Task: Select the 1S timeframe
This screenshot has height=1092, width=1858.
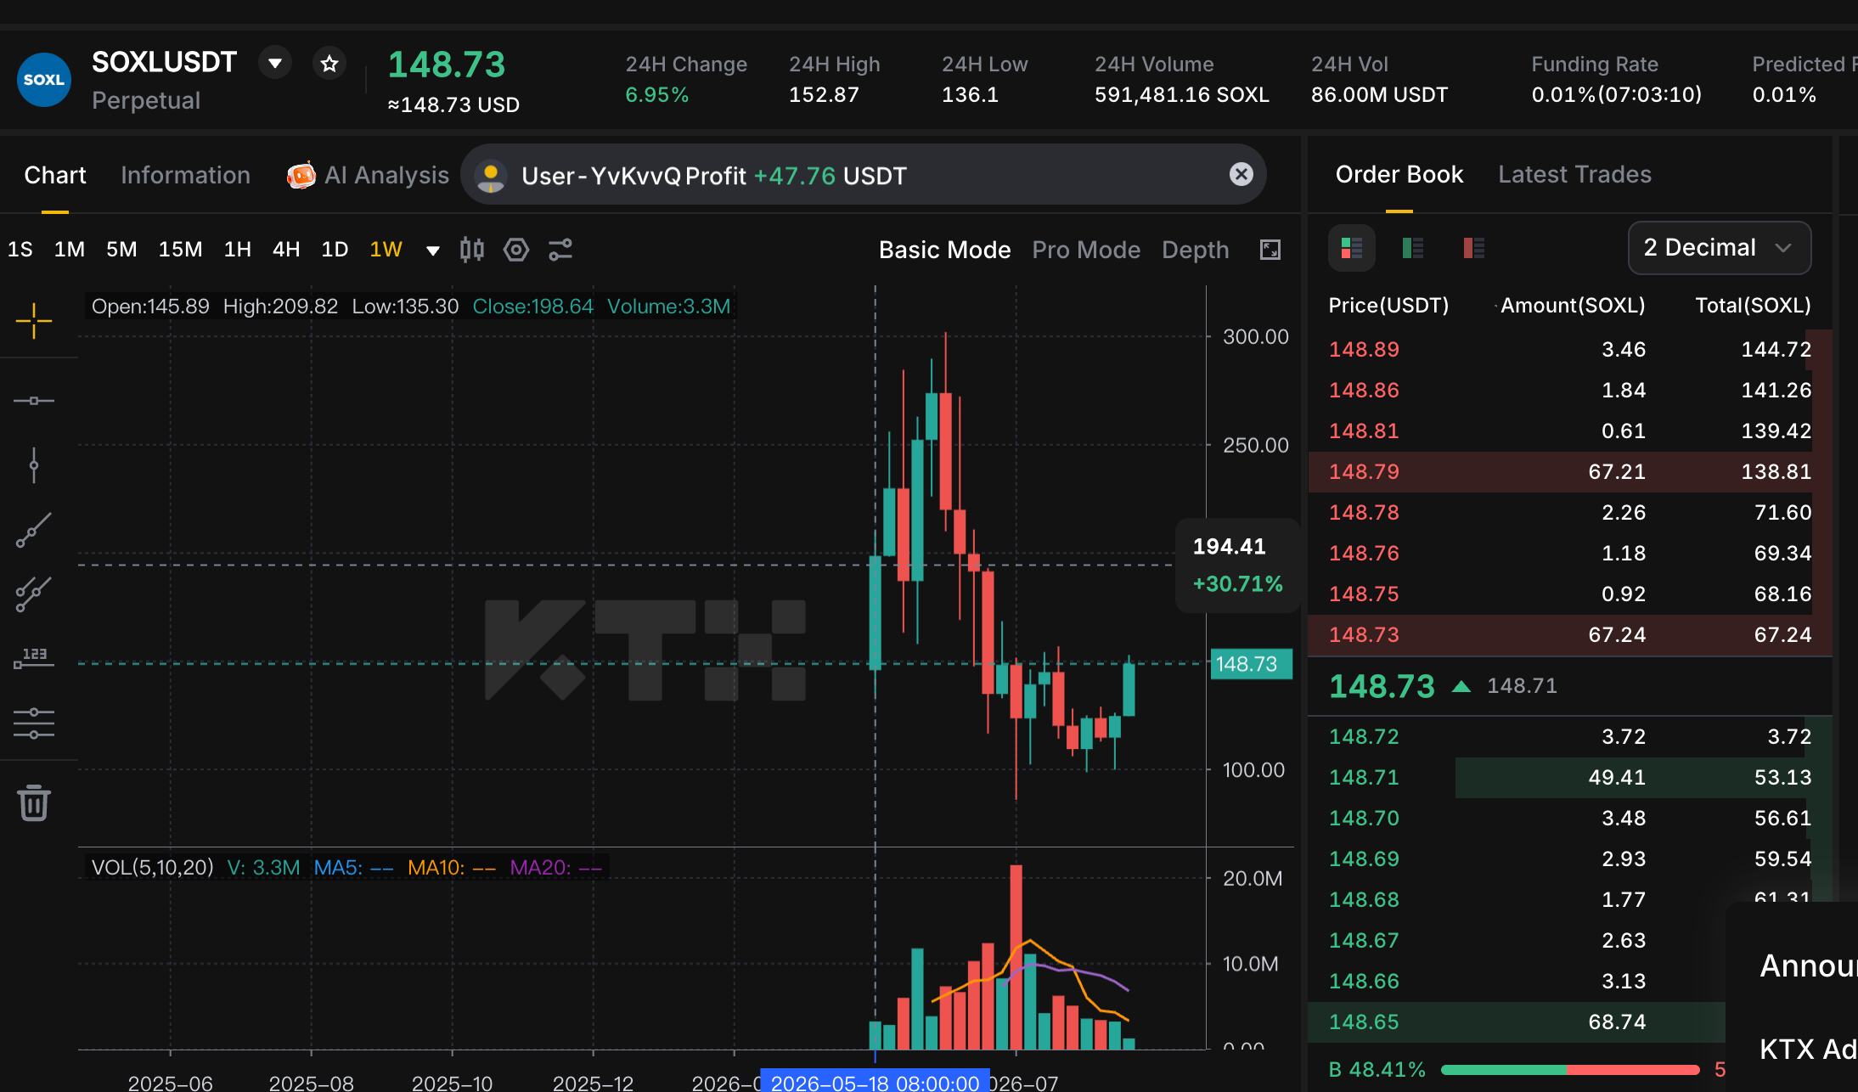Action: pos(20,249)
